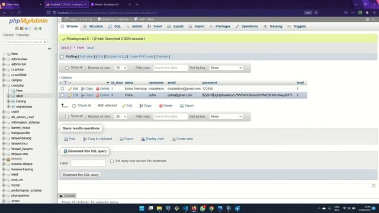Check the upper Show all checkbox
Screen dimensions: 379x213
[x=67, y=68]
